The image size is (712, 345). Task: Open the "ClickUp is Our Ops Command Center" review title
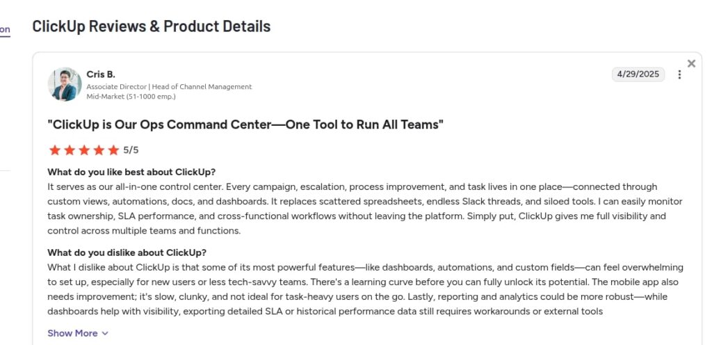(x=245, y=125)
